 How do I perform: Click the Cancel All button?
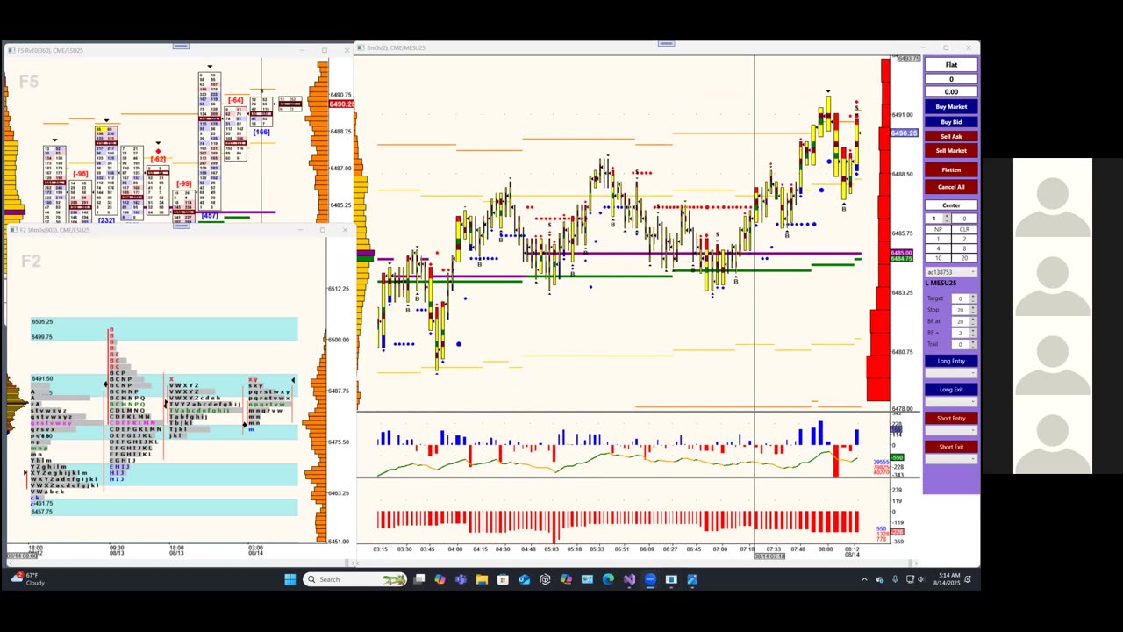[951, 187]
